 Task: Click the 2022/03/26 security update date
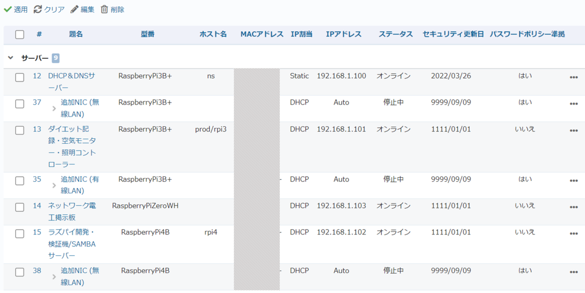[x=451, y=76]
